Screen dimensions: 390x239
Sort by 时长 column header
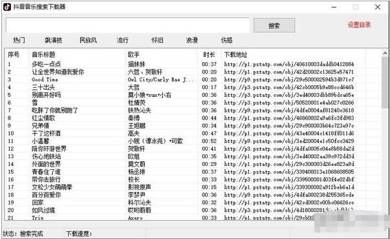tap(209, 54)
